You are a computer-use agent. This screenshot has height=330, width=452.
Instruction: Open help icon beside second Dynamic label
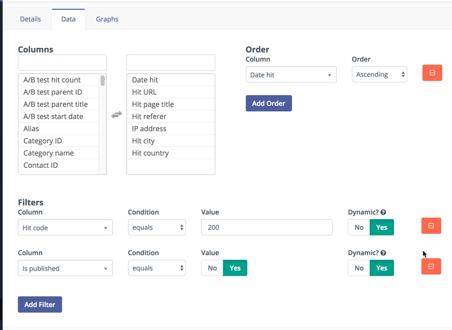383,253
